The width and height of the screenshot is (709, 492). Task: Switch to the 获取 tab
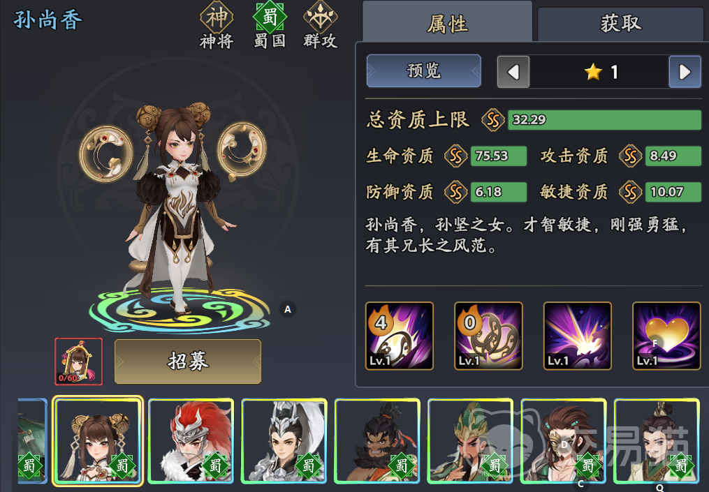[x=620, y=24]
